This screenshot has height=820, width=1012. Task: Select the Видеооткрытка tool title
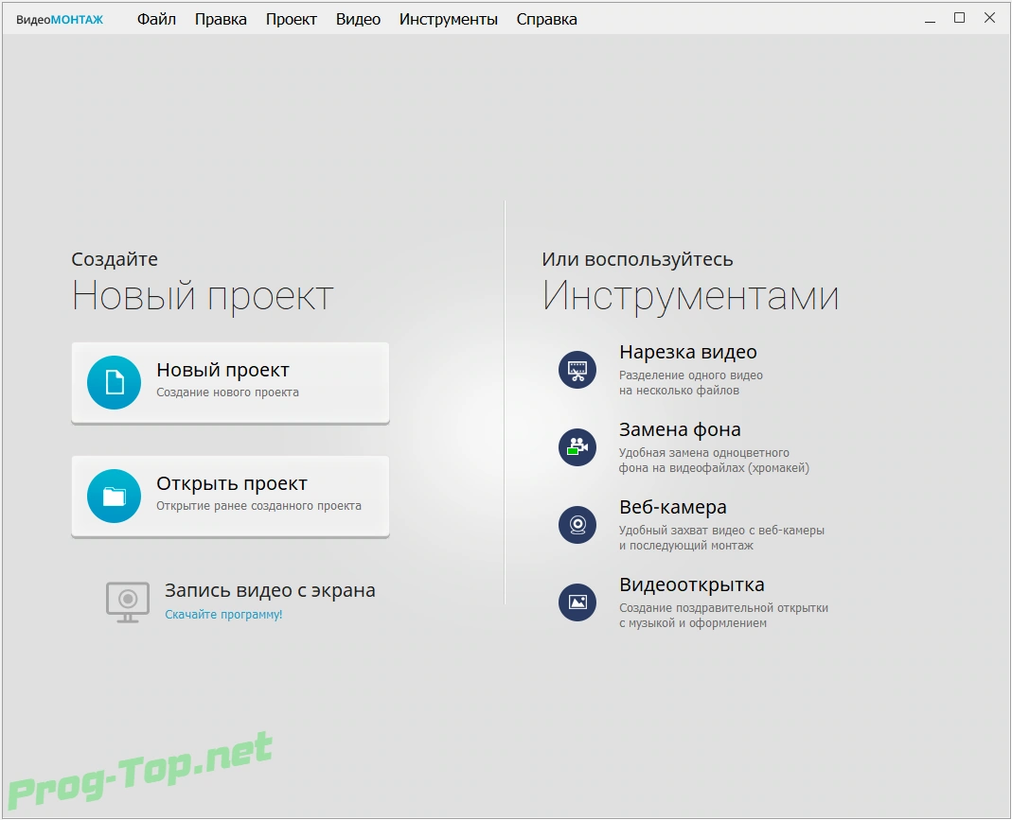pyautogui.click(x=692, y=584)
